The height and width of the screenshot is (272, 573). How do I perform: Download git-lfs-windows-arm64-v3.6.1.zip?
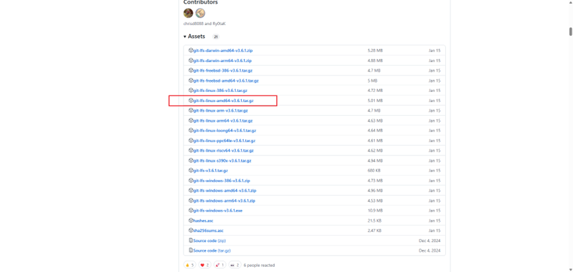pyautogui.click(x=225, y=201)
